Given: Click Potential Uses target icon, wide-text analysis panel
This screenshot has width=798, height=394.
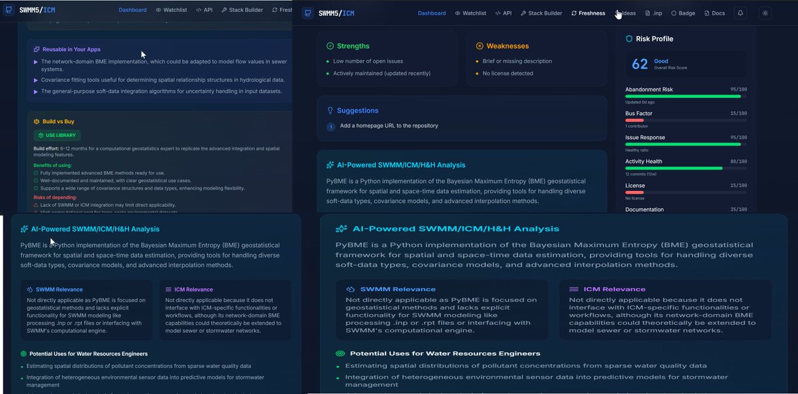Looking at the screenshot, I should pos(340,353).
